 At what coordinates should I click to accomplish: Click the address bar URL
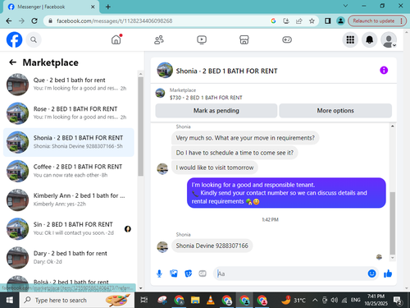pos(114,21)
